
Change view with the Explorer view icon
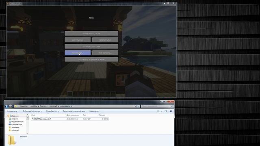[158, 111]
